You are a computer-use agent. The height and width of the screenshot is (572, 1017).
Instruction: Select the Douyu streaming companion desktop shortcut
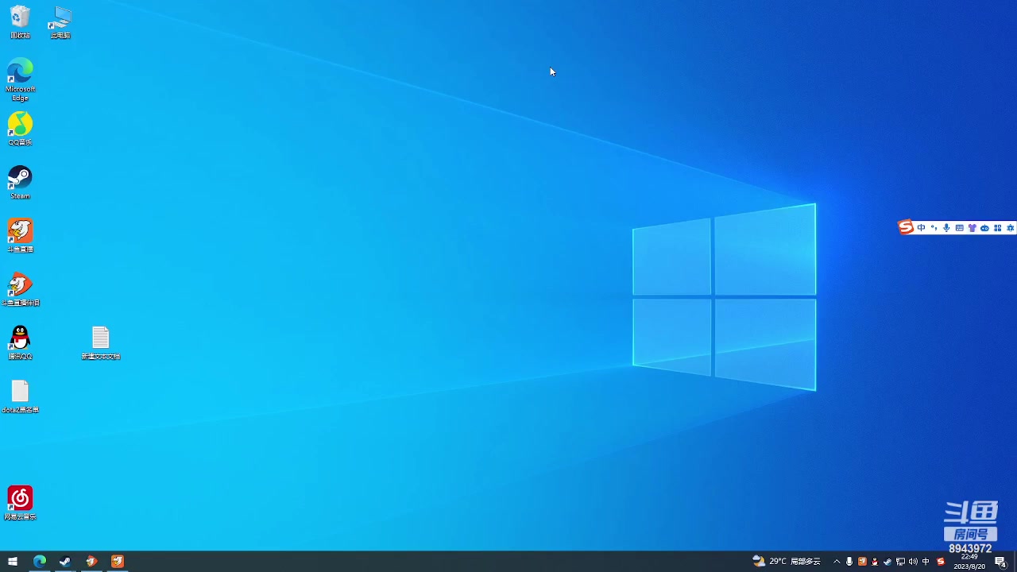tap(20, 289)
